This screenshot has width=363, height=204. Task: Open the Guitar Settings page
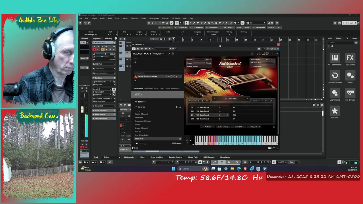pos(223,127)
